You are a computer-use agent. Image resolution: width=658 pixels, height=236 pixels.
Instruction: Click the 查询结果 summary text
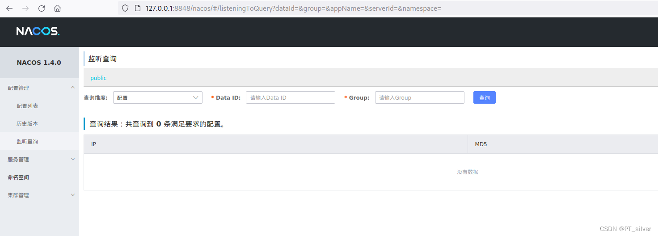[157, 124]
